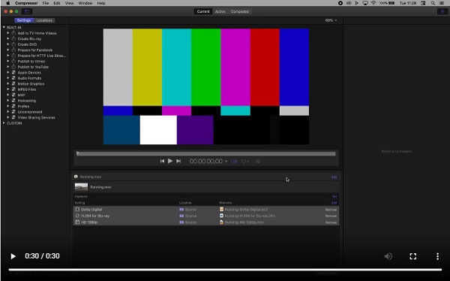Mute the video player volume
This screenshot has height=281, width=450.
coord(388,256)
